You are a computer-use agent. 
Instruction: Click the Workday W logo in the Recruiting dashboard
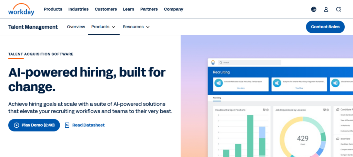click(x=213, y=62)
